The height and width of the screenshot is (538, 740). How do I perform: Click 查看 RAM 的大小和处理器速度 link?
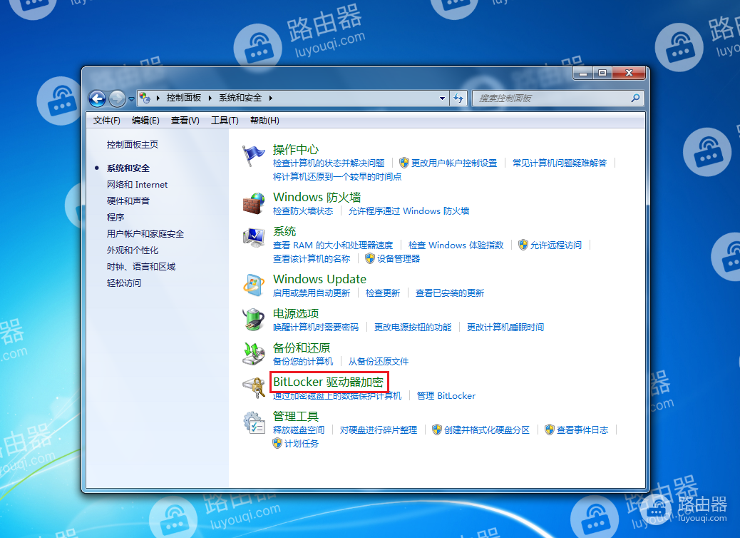[333, 245]
